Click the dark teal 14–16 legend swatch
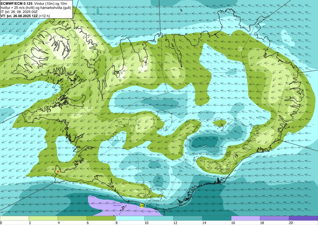This screenshot has width=318, height=225. [x=217, y=218]
